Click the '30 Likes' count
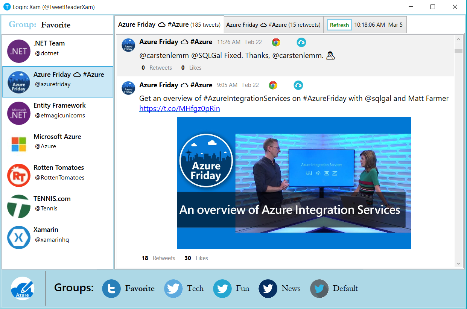Image resolution: width=467 pixels, height=309 pixels. tap(196, 258)
